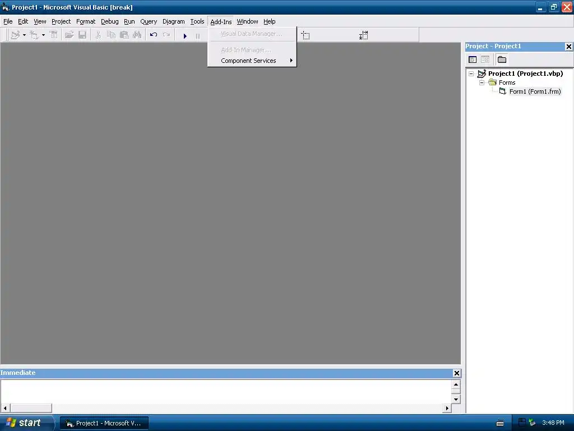Screen dimensions: 574x431
Task: Open the Add Project dropdown arrow
Action: [x=24, y=35]
